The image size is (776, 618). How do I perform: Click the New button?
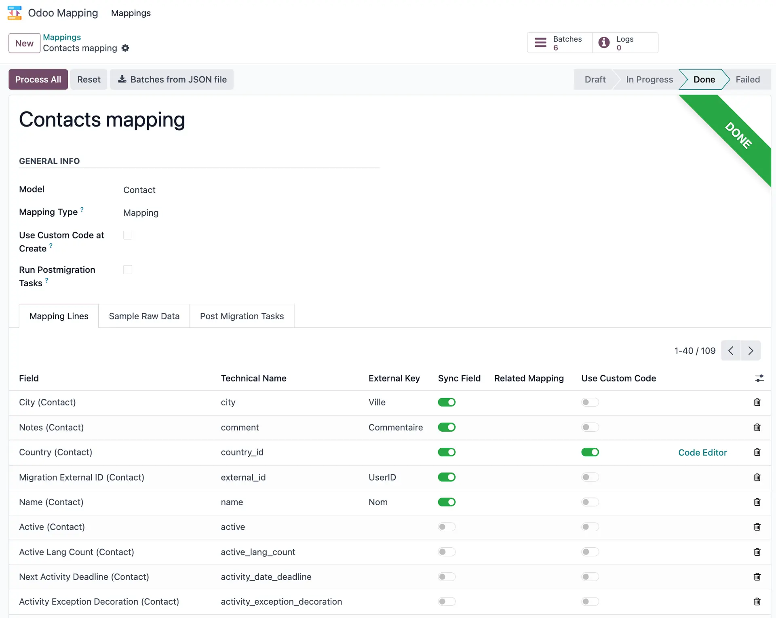[24, 43]
